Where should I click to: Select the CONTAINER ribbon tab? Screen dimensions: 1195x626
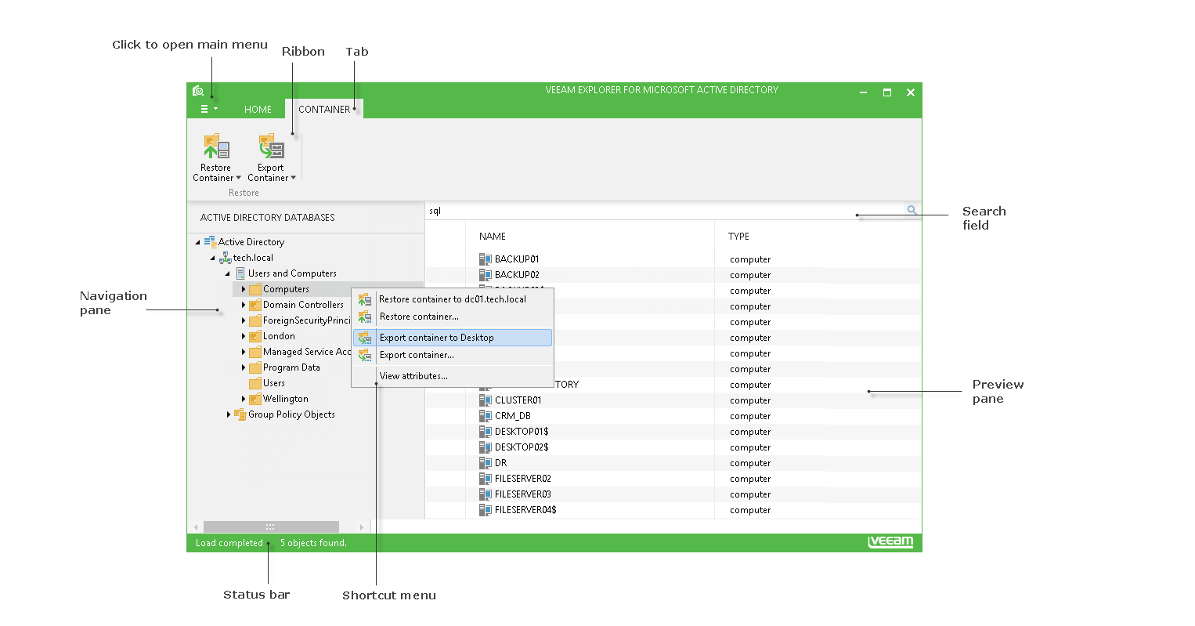tap(324, 110)
